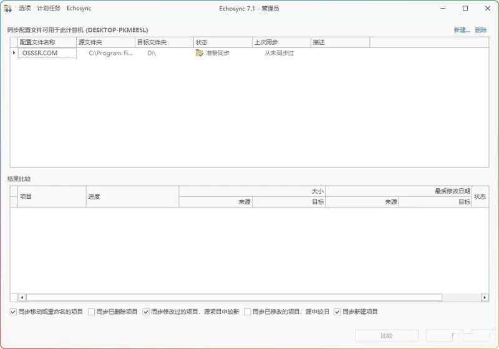The image size is (499, 349).
Task: Click 目标 header under 大小
Action: click(289, 201)
